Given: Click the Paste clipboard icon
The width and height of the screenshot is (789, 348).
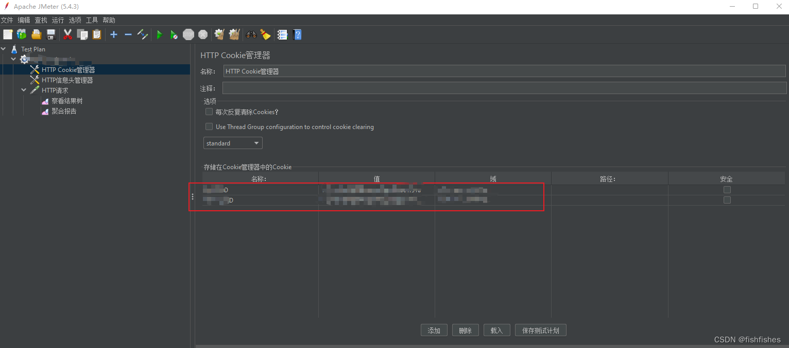Looking at the screenshot, I should [97, 34].
